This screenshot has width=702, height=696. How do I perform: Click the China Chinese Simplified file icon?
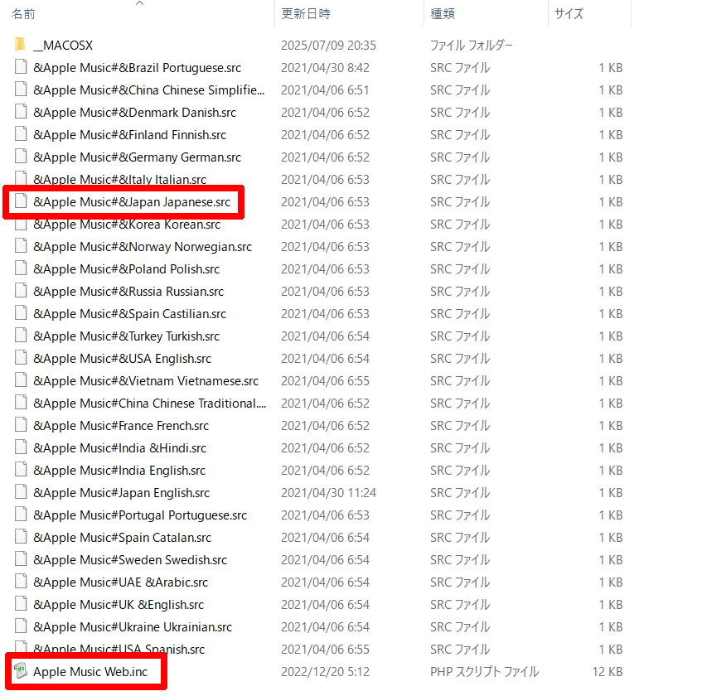pyautogui.click(x=21, y=89)
